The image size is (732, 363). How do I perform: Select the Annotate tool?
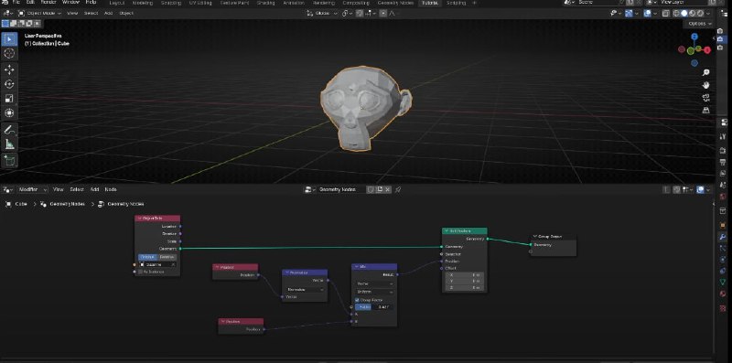point(9,130)
